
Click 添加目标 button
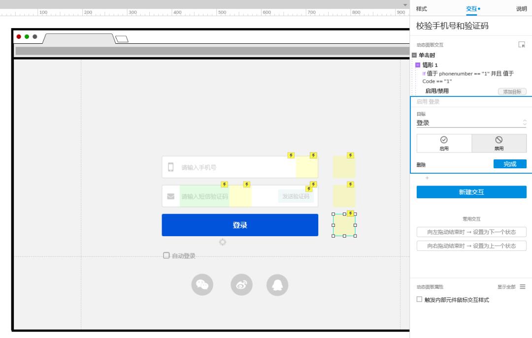pos(512,92)
